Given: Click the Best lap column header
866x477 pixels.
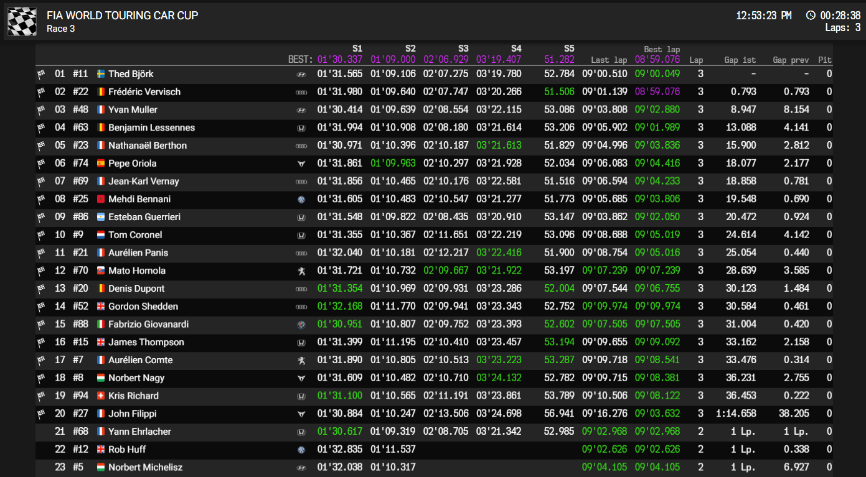Looking at the screenshot, I should [x=661, y=49].
